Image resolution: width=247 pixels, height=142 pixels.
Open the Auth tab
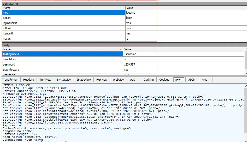click(x=133, y=80)
